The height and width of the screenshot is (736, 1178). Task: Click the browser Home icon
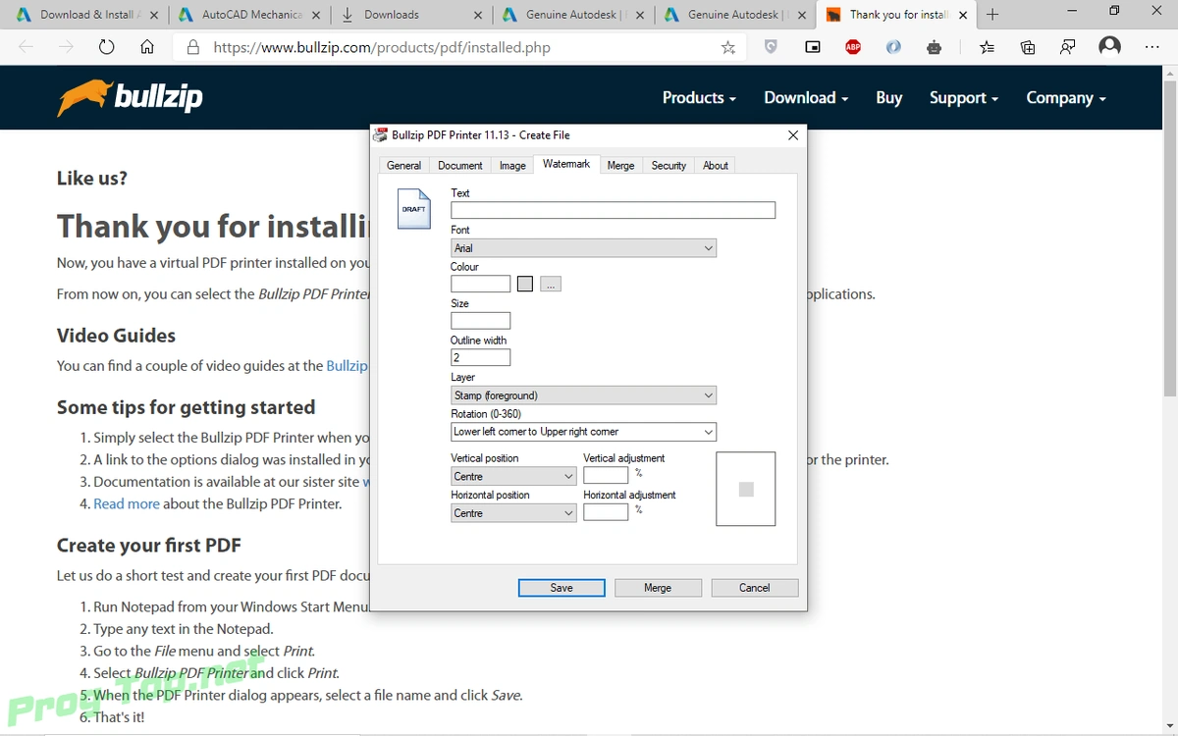[x=147, y=47]
